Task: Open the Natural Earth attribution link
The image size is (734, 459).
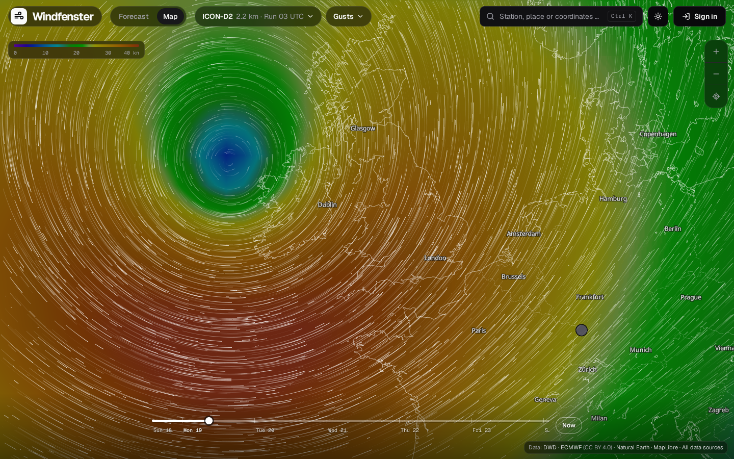Action: (x=633, y=448)
